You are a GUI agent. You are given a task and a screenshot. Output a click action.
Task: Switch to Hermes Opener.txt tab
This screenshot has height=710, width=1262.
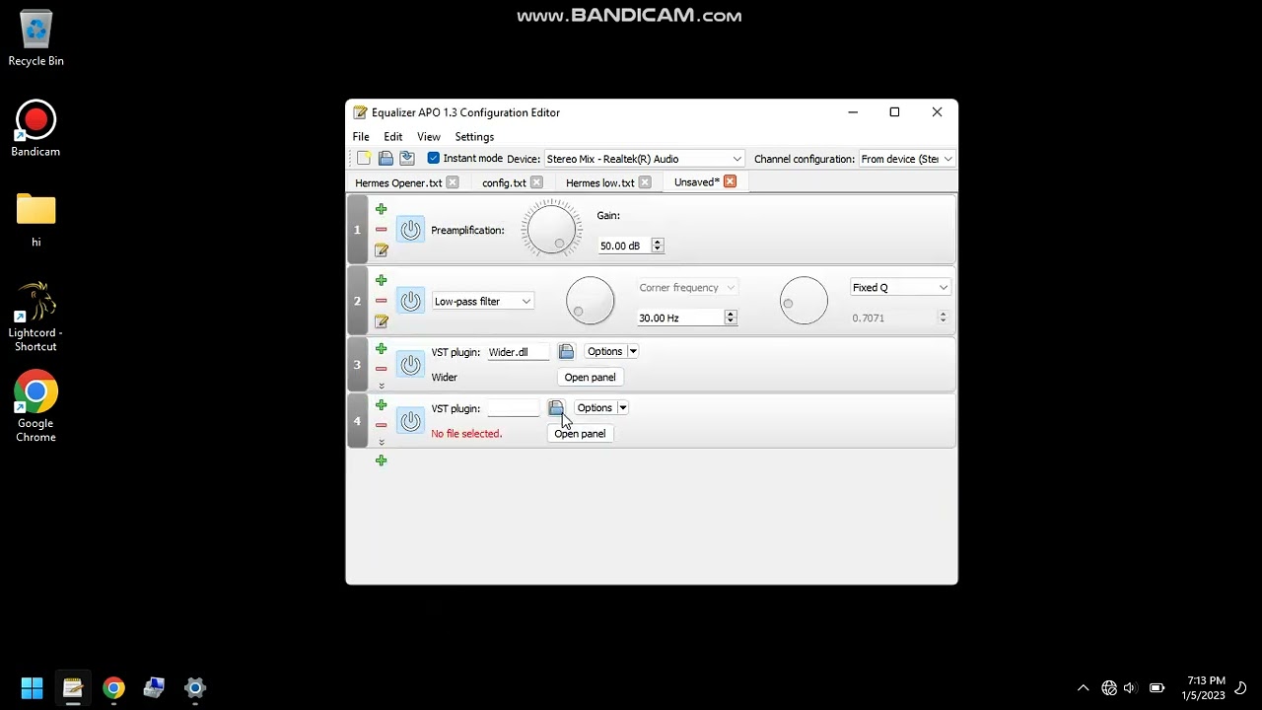coord(398,183)
